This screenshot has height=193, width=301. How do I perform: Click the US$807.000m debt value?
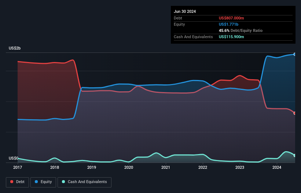[x=231, y=18]
